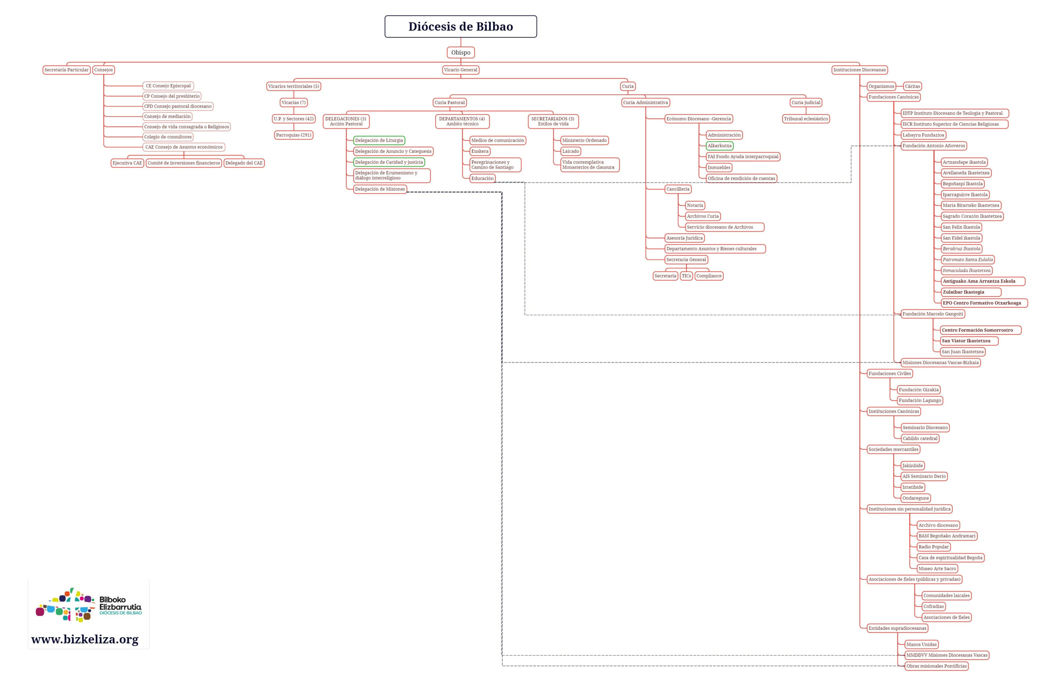Screen dimensions: 1044x687
Task: Select the Diócesis de Bilbao title box
Action: 461,27
